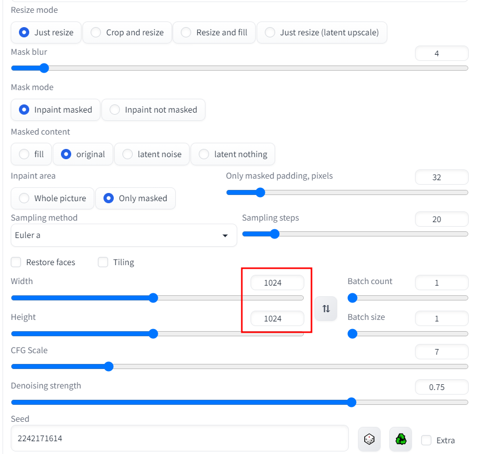Click the Width value field 1024
This screenshot has height=454, width=478.
(277, 283)
